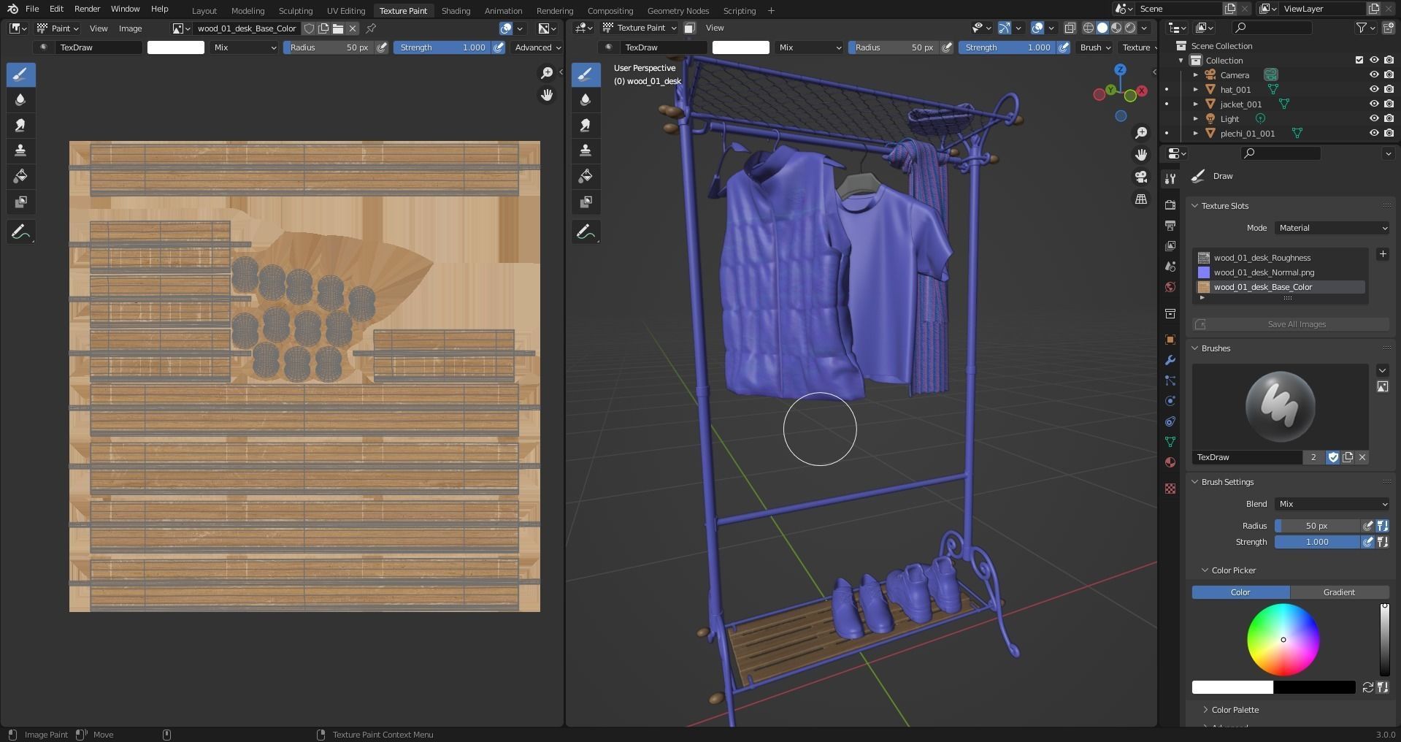Click the new image icon beside image name

(x=323, y=28)
